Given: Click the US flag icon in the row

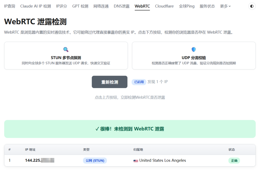Looking at the screenshot, I should point(136,161).
